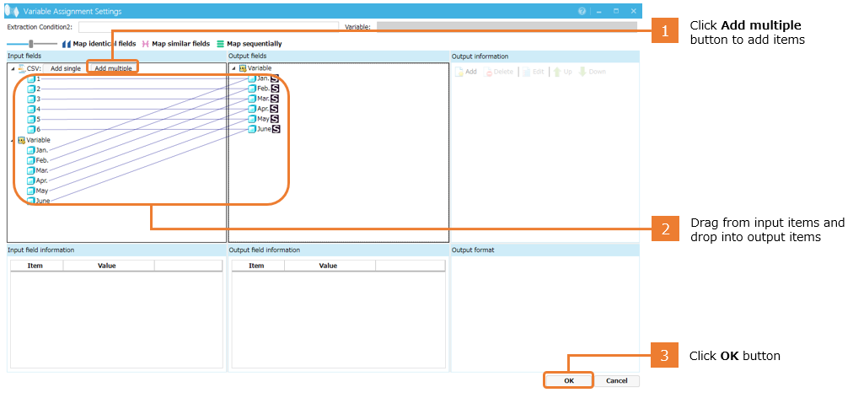Collapse the CSV node in Input fields
The image size is (853, 398).
coord(12,69)
